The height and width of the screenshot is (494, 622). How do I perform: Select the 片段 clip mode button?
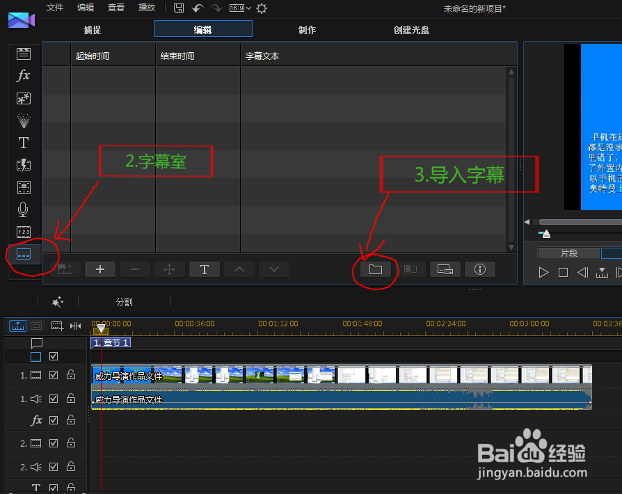(x=569, y=253)
